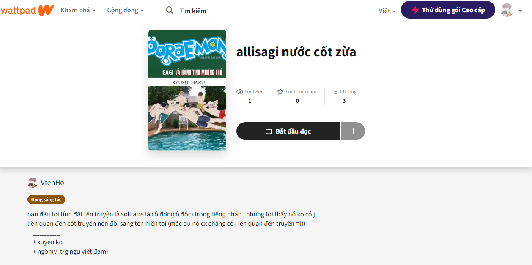532x265 pixels.
Task: Open the account menu arrow beside avatar
Action: click(x=520, y=11)
